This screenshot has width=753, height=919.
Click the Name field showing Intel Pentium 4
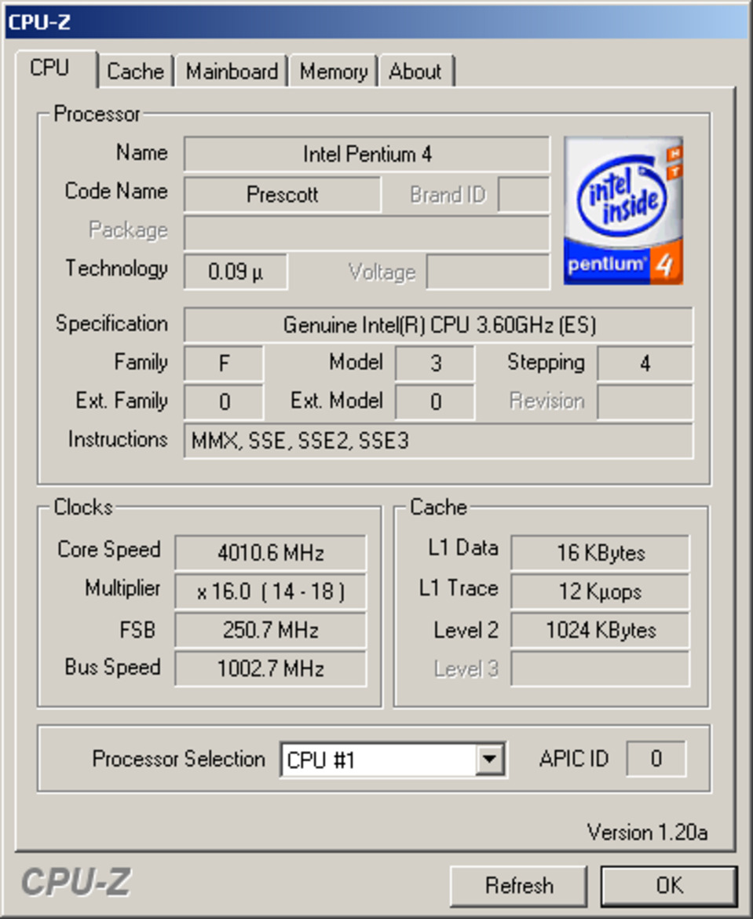pos(367,154)
